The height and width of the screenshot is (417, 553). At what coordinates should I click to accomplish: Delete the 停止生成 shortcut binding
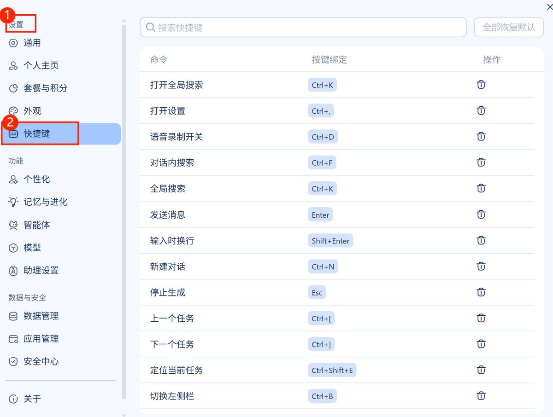pos(481,292)
